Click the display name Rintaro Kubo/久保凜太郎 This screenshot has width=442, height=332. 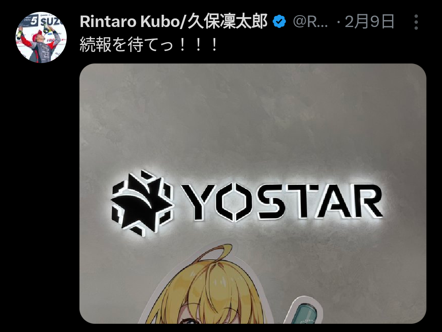coord(174,22)
